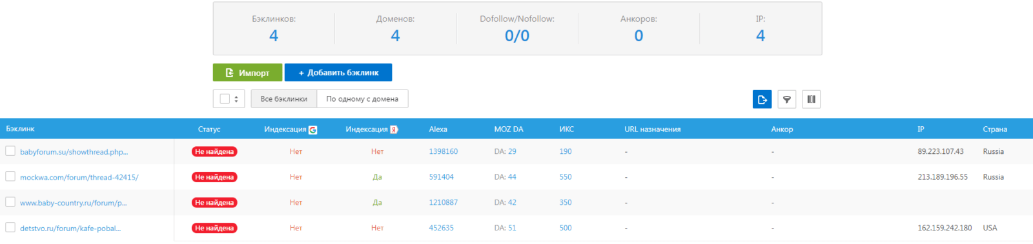Click ИКС value 350

[x=566, y=202]
